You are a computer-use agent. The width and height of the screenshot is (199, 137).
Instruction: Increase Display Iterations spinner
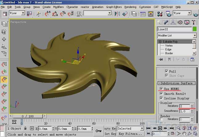(x=192, y=105)
